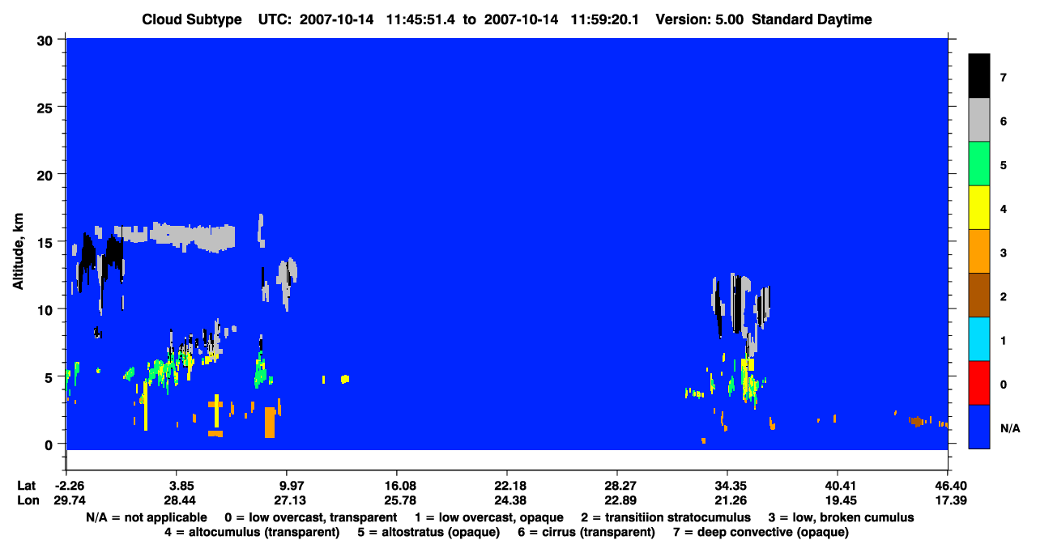Click longitude value 24.38
This screenshot has width=1053, height=540.
click(507, 500)
